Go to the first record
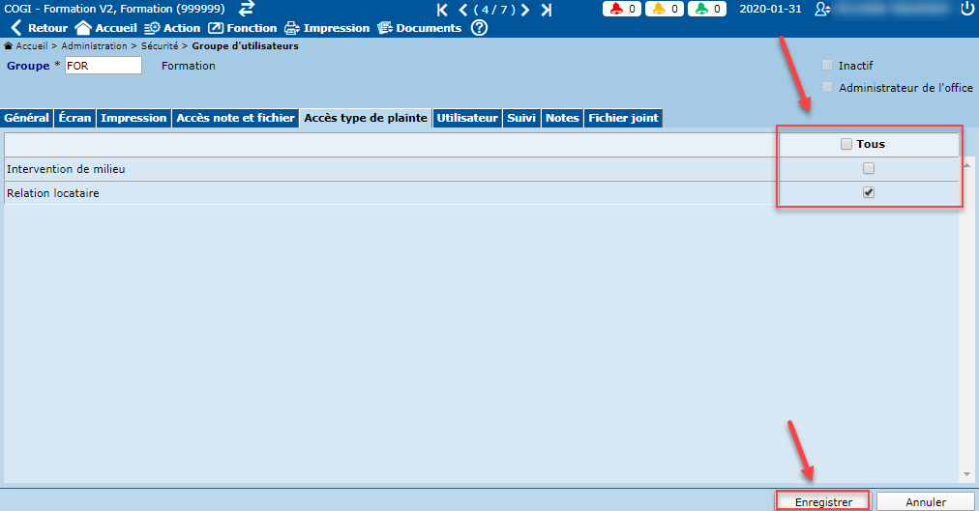979x511 pixels. click(442, 10)
